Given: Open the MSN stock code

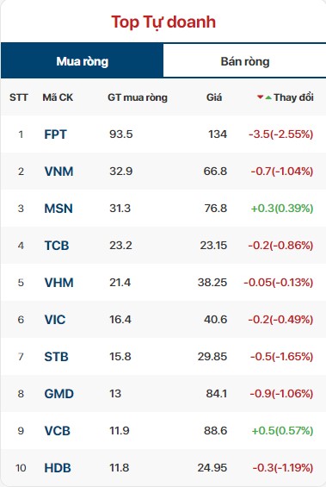Looking at the screenshot, I should (58, 209).
